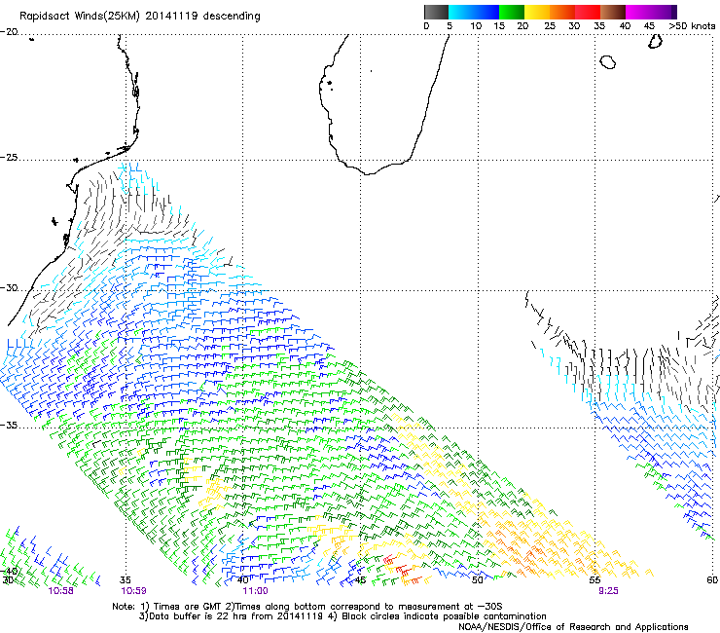
Task: Click the '-35' latitude label
Action: click(9, 426)
